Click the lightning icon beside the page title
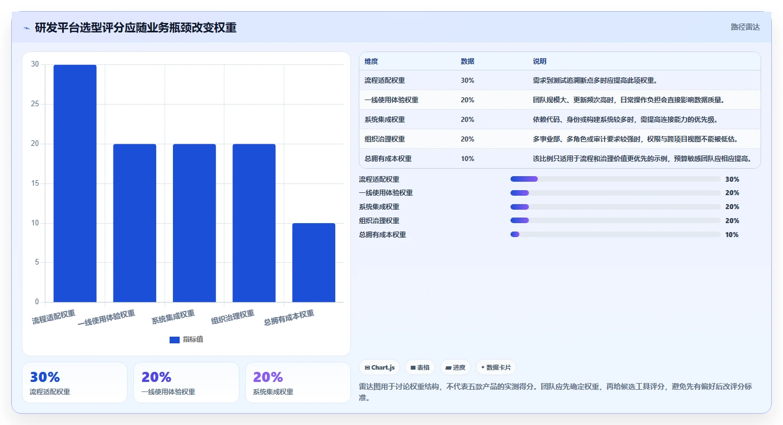 pos(27,28)
